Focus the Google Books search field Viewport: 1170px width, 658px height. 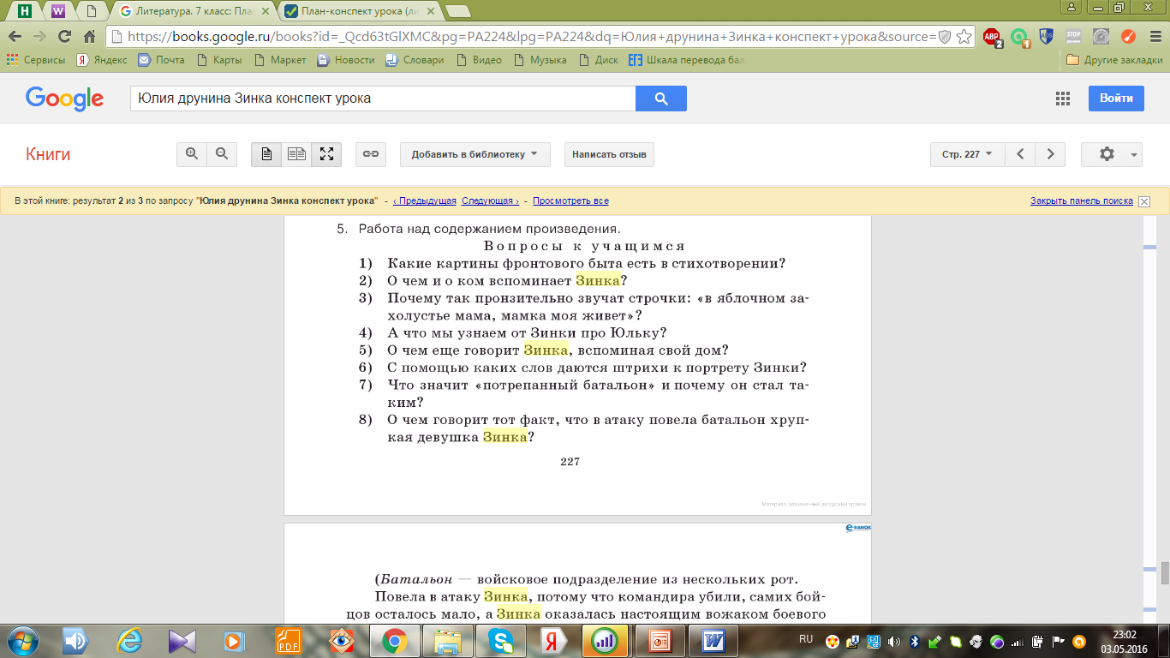pos(383,99)
